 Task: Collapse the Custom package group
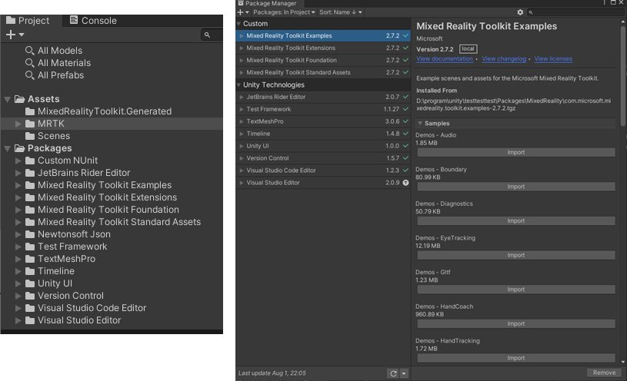pyautogui.click(x=238, y=24)
